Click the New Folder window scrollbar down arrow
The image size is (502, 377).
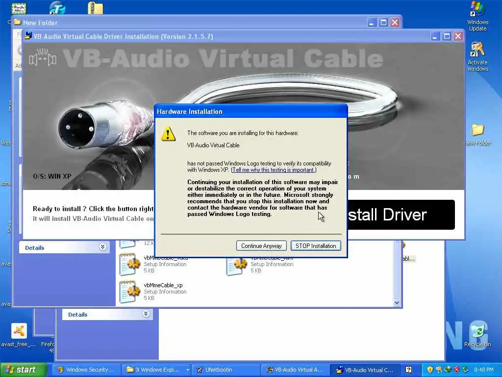click(397, 302)
